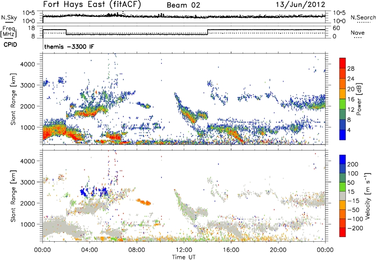The image size is (376, 260).
Task: Click the '18' frequency tick label
Action: coord(31,28)
